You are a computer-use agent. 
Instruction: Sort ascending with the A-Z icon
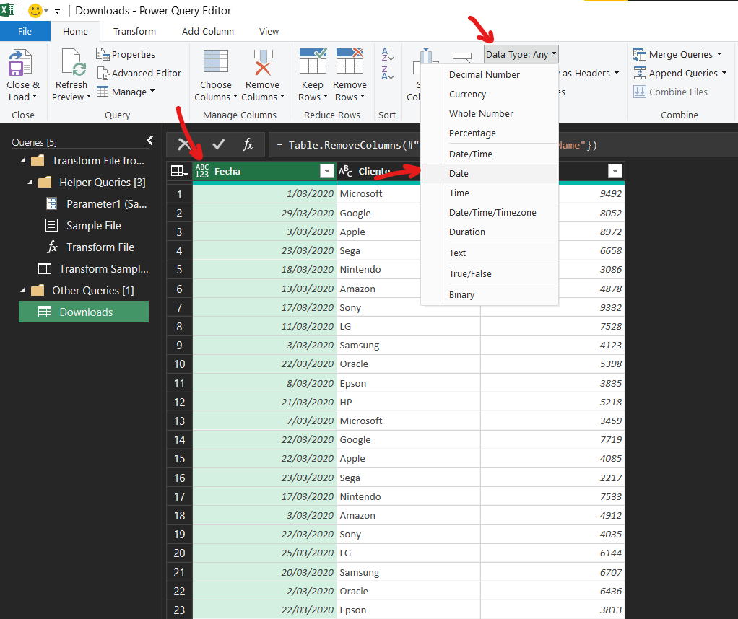[388, 55]
